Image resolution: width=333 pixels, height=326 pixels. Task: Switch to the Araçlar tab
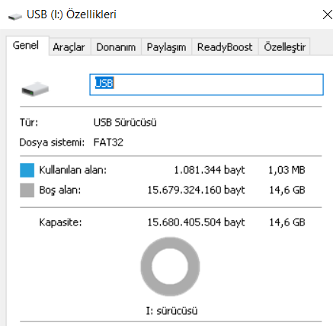(69, 47)
